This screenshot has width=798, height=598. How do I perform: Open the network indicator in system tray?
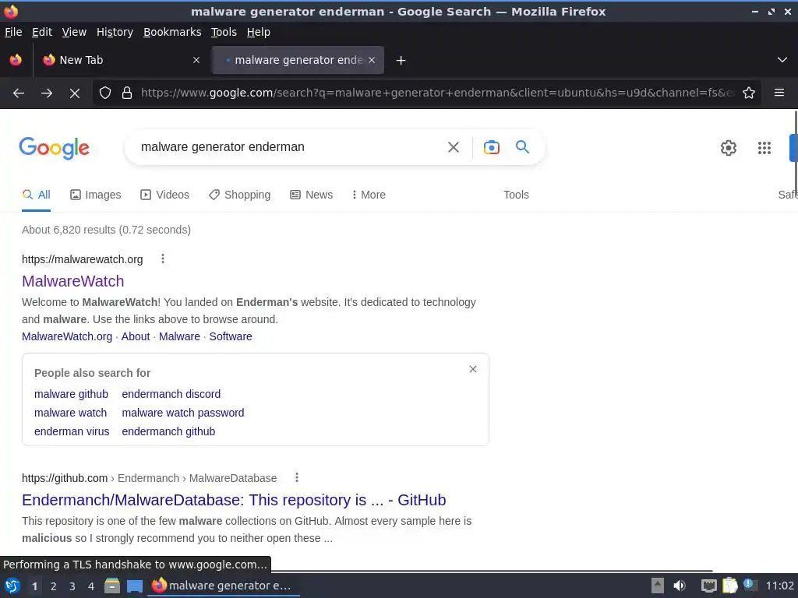click(708, 586)
